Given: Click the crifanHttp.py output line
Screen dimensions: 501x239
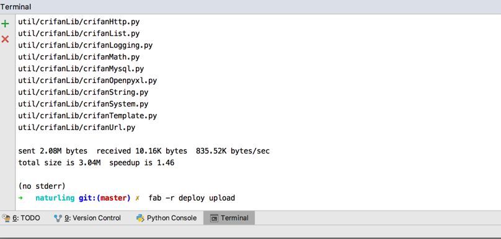Looking at the screenshot, I should [79, 22].
